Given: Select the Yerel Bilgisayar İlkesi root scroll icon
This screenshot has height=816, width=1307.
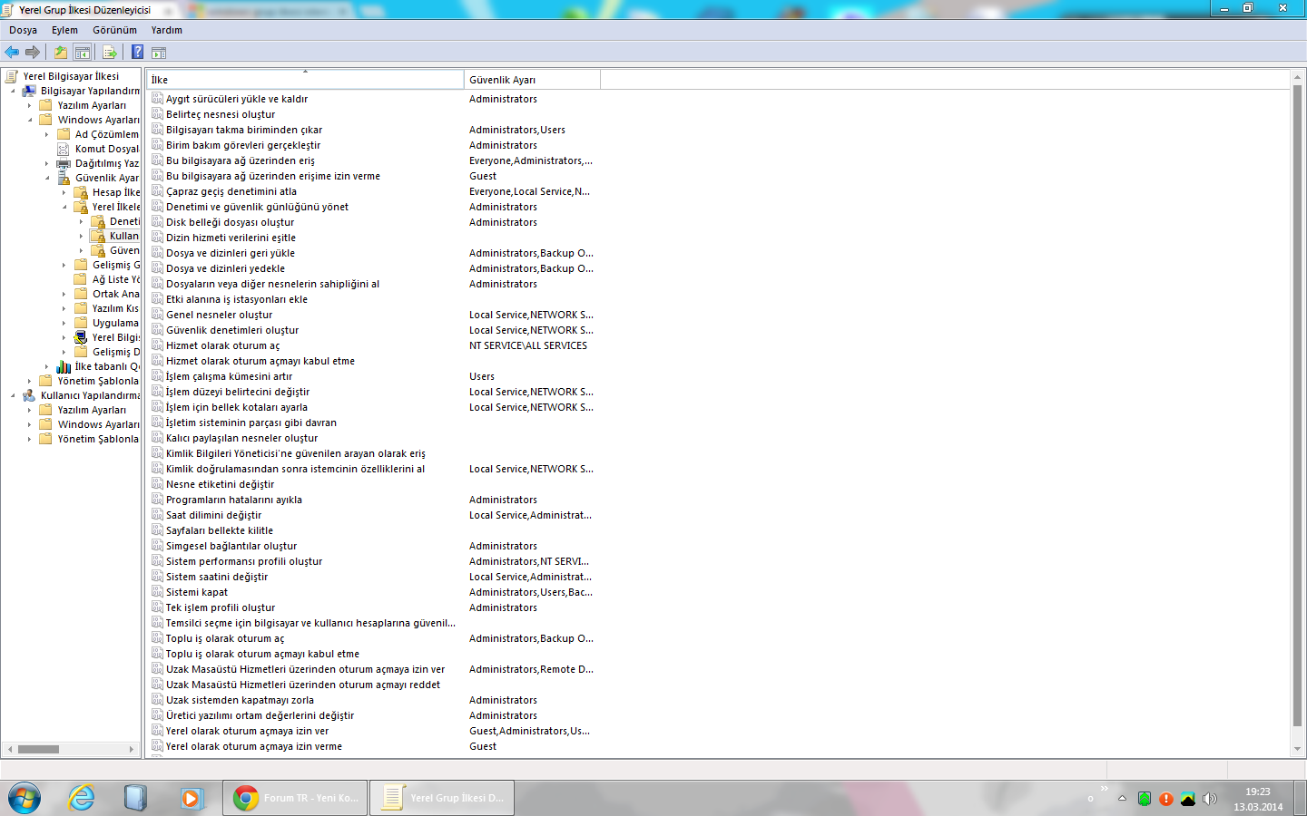Looking at the screenshot, I should (x=12, y=76).
